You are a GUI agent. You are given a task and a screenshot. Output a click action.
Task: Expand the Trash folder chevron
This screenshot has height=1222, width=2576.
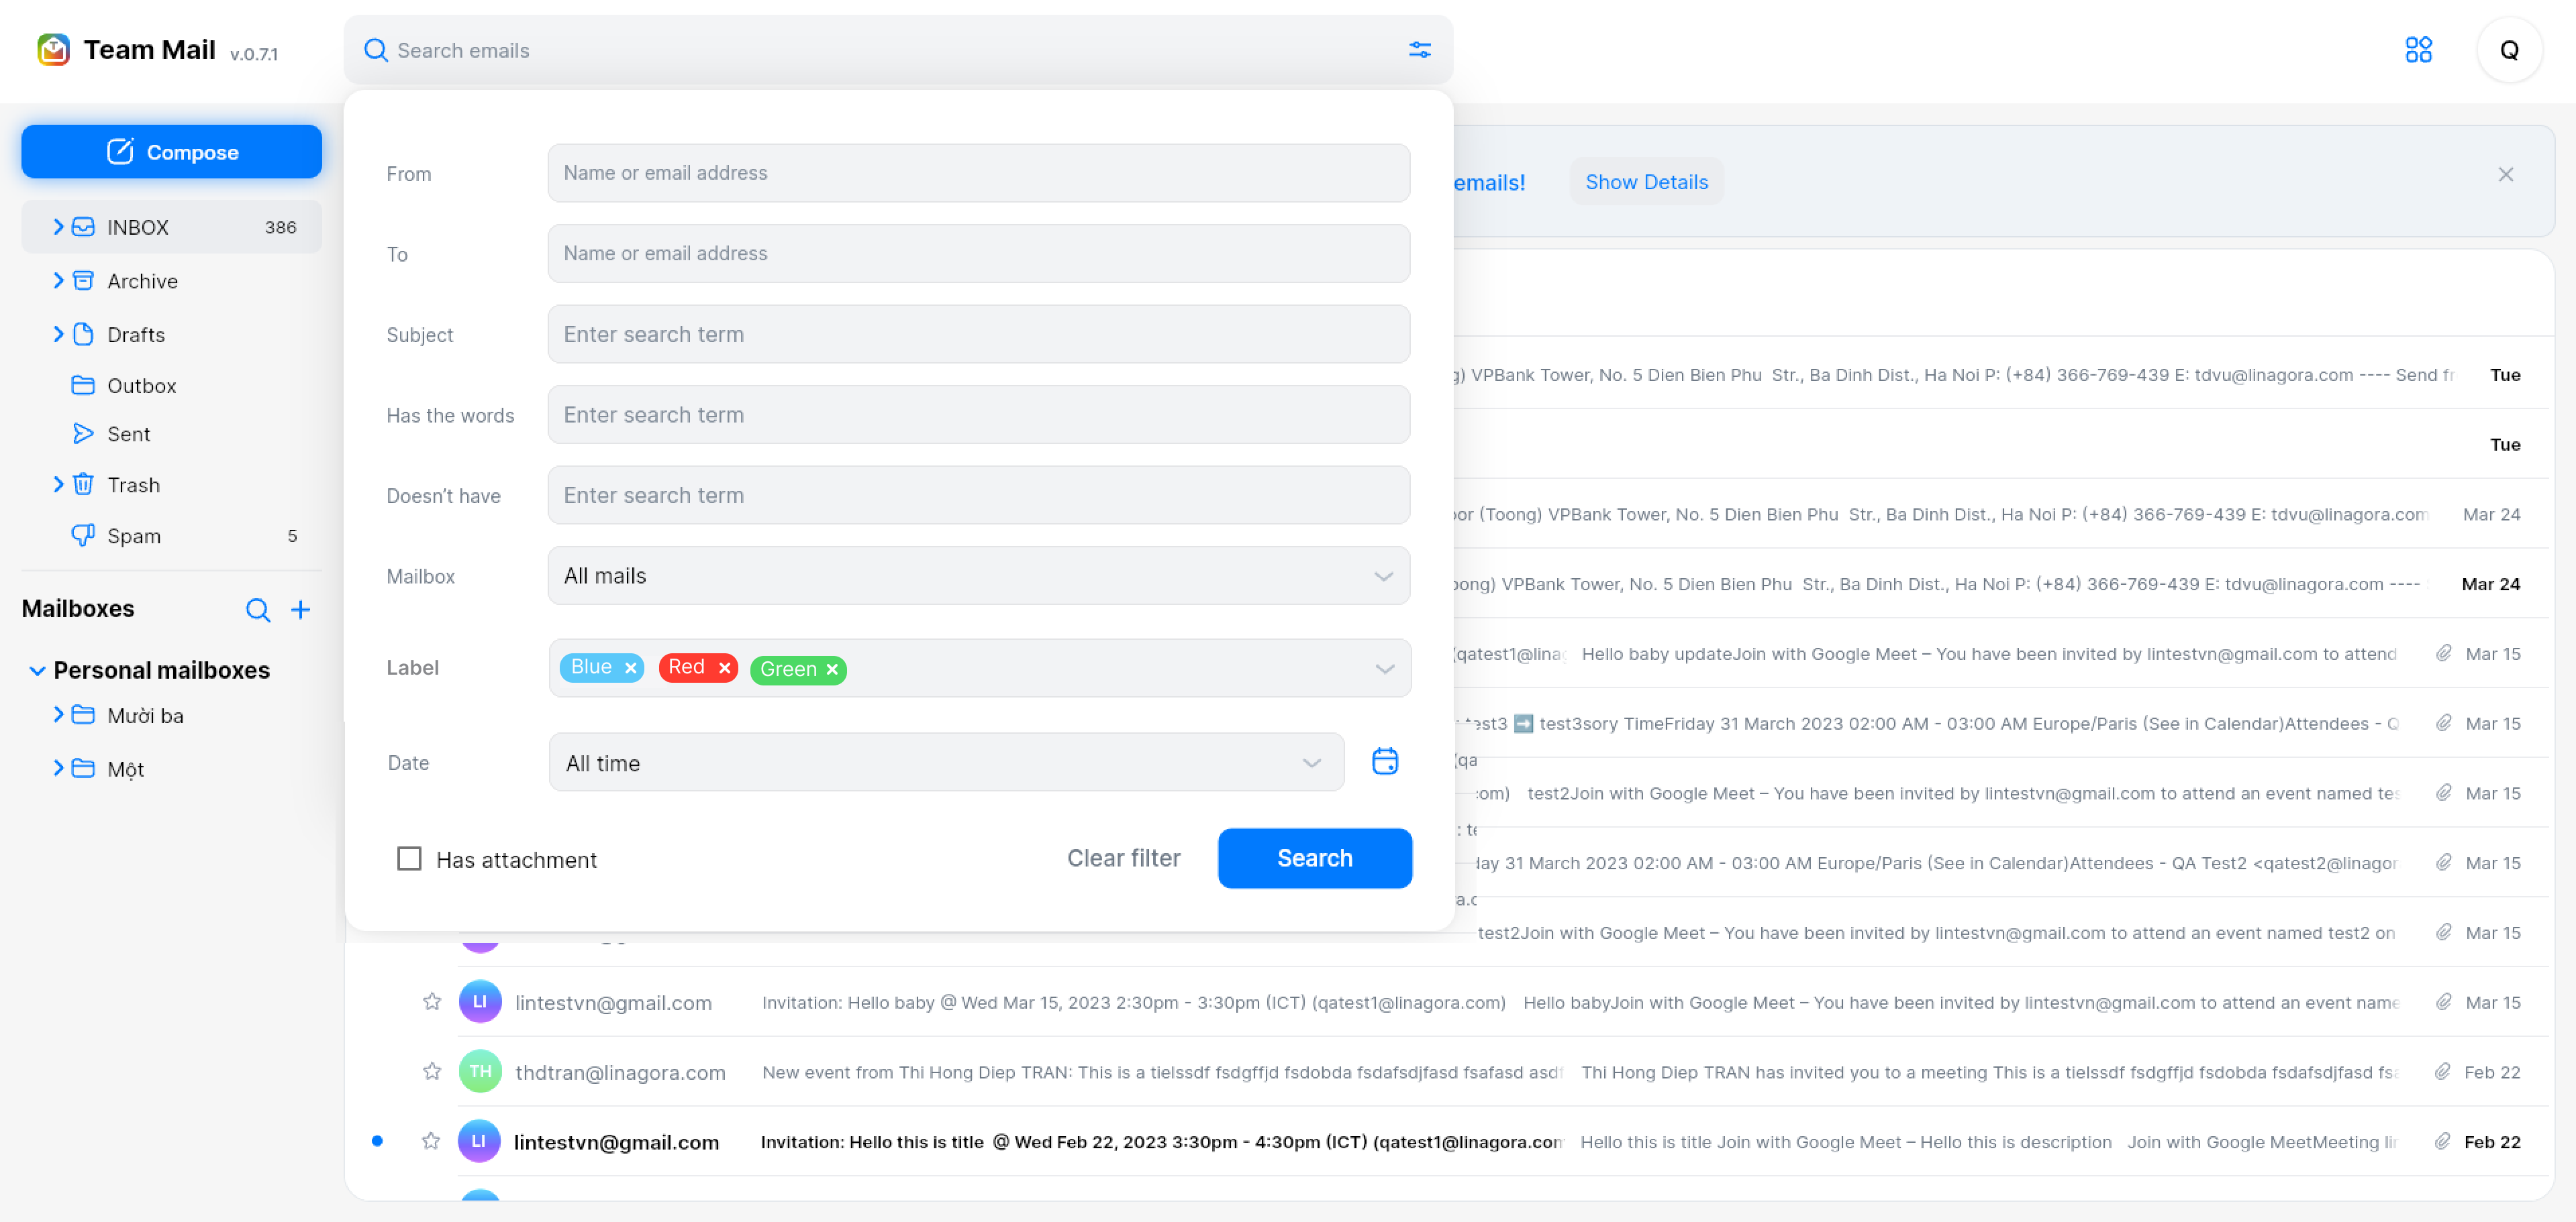[58, 485]
